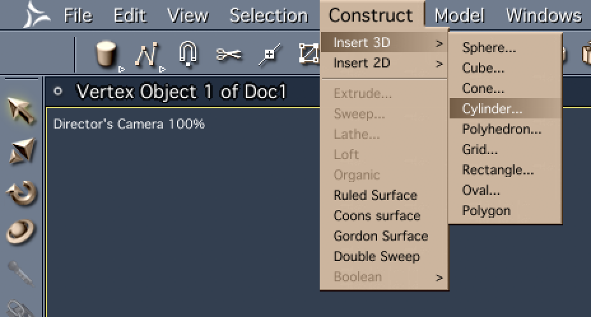Select the cylinder primitive tool in toolbar
591x317 pixels.
[x=106, y=53]
